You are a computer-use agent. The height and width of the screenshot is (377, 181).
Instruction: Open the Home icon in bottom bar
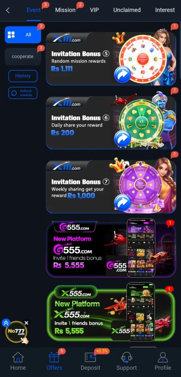[x=18, y=357]
